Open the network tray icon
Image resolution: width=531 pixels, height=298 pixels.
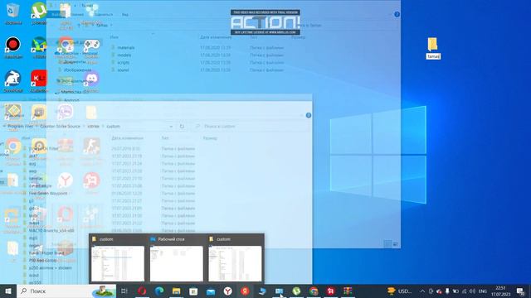coord(464,291)
